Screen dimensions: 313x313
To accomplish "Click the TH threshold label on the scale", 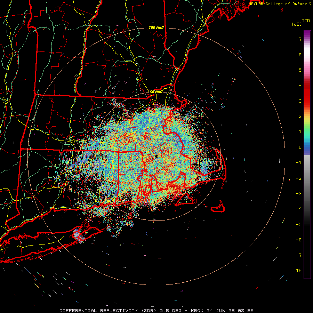I will (299, 271).
